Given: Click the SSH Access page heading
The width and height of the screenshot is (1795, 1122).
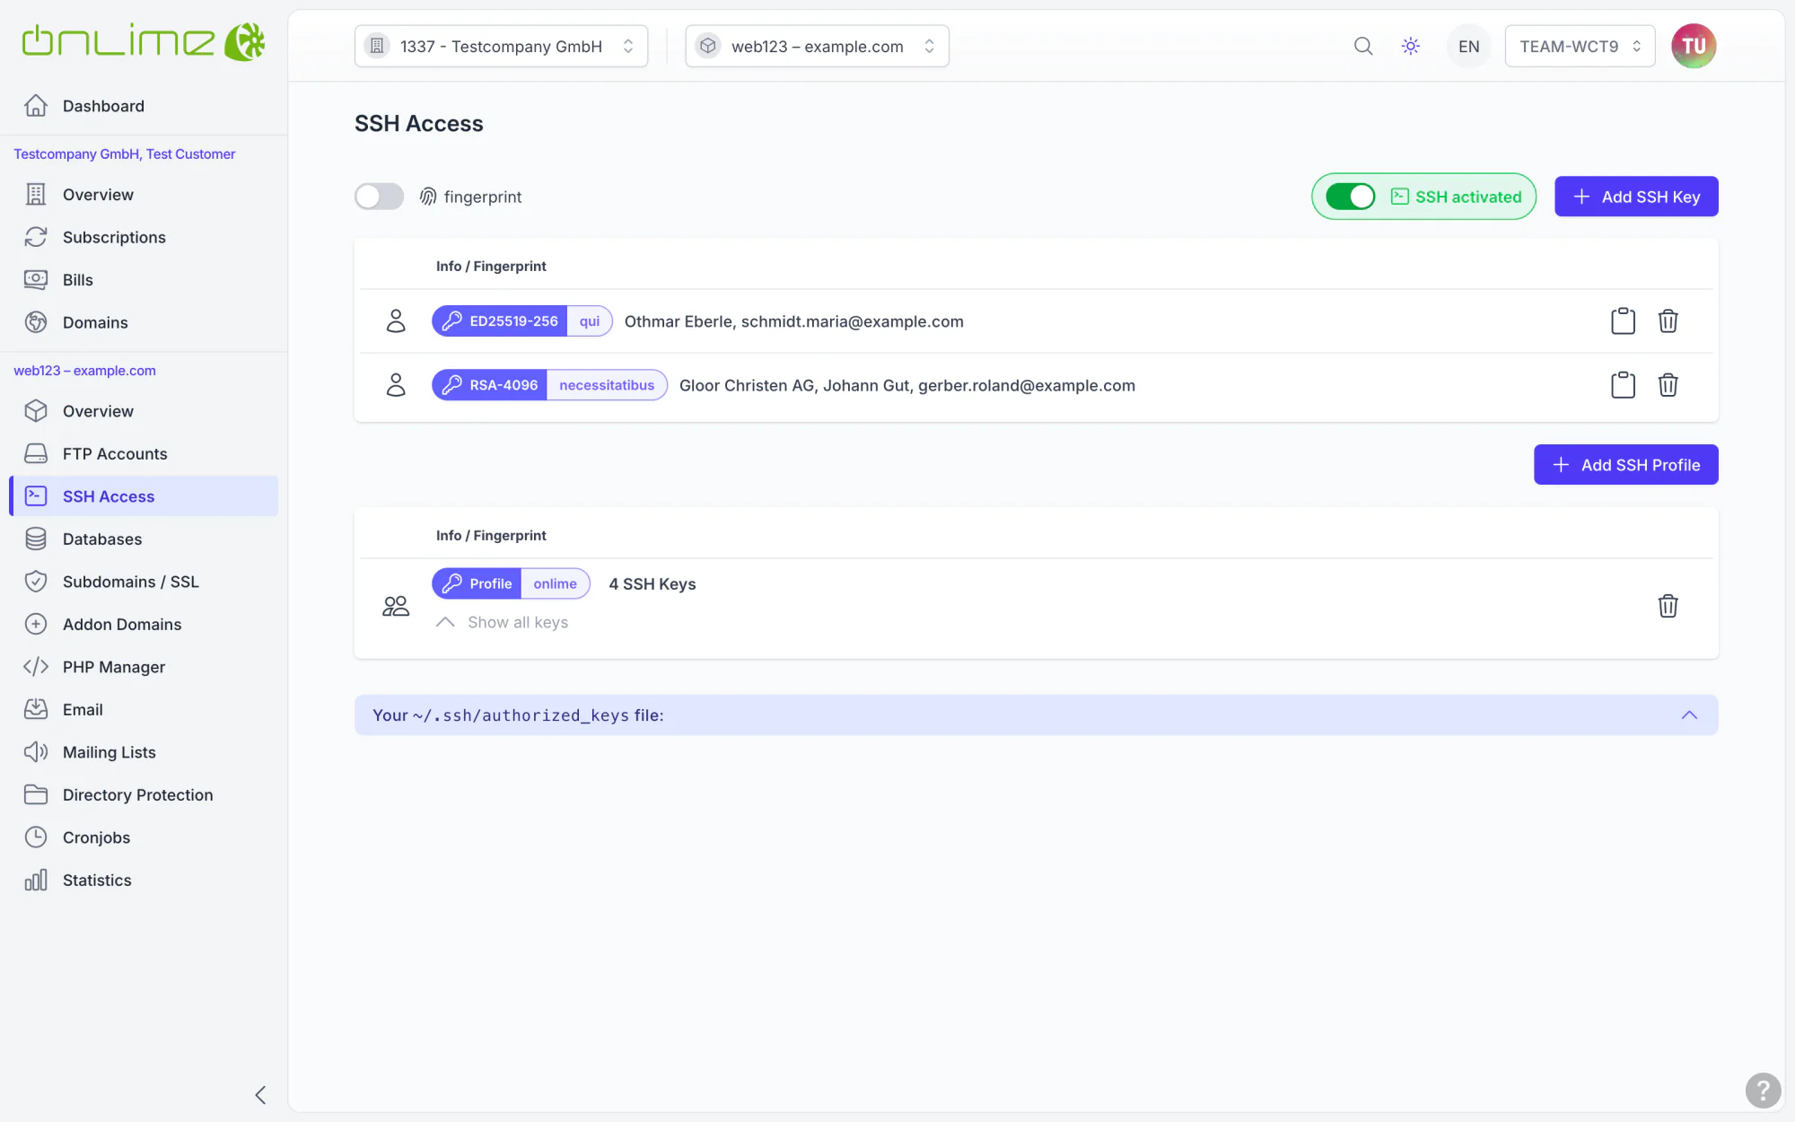Looking at the screenshot, I should pos(419,123).
